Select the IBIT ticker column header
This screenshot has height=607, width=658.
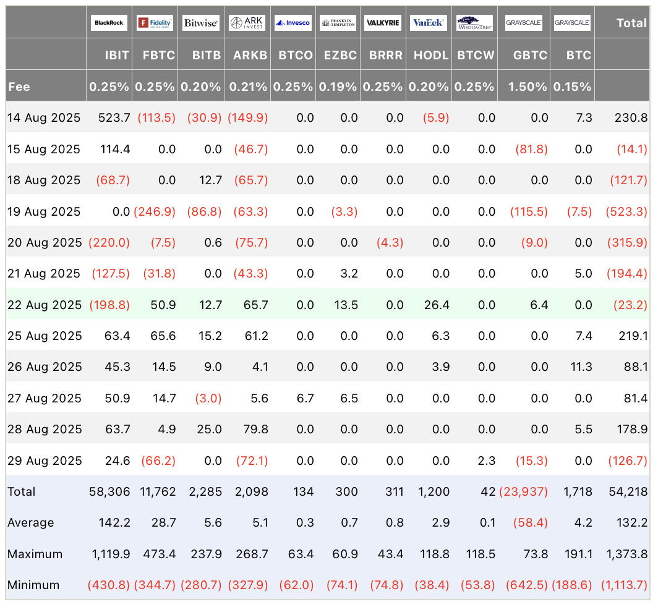[117, 54]
